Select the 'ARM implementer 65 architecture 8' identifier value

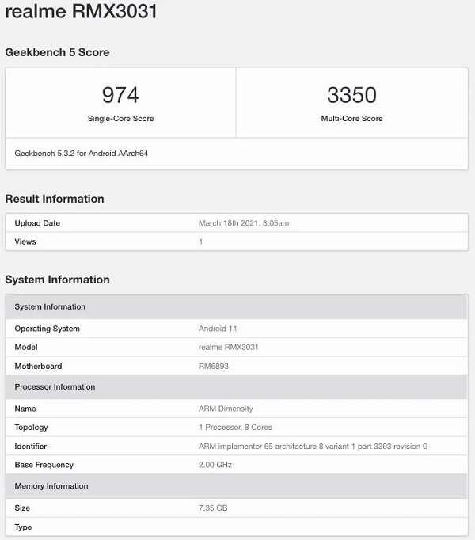point(313,447)
